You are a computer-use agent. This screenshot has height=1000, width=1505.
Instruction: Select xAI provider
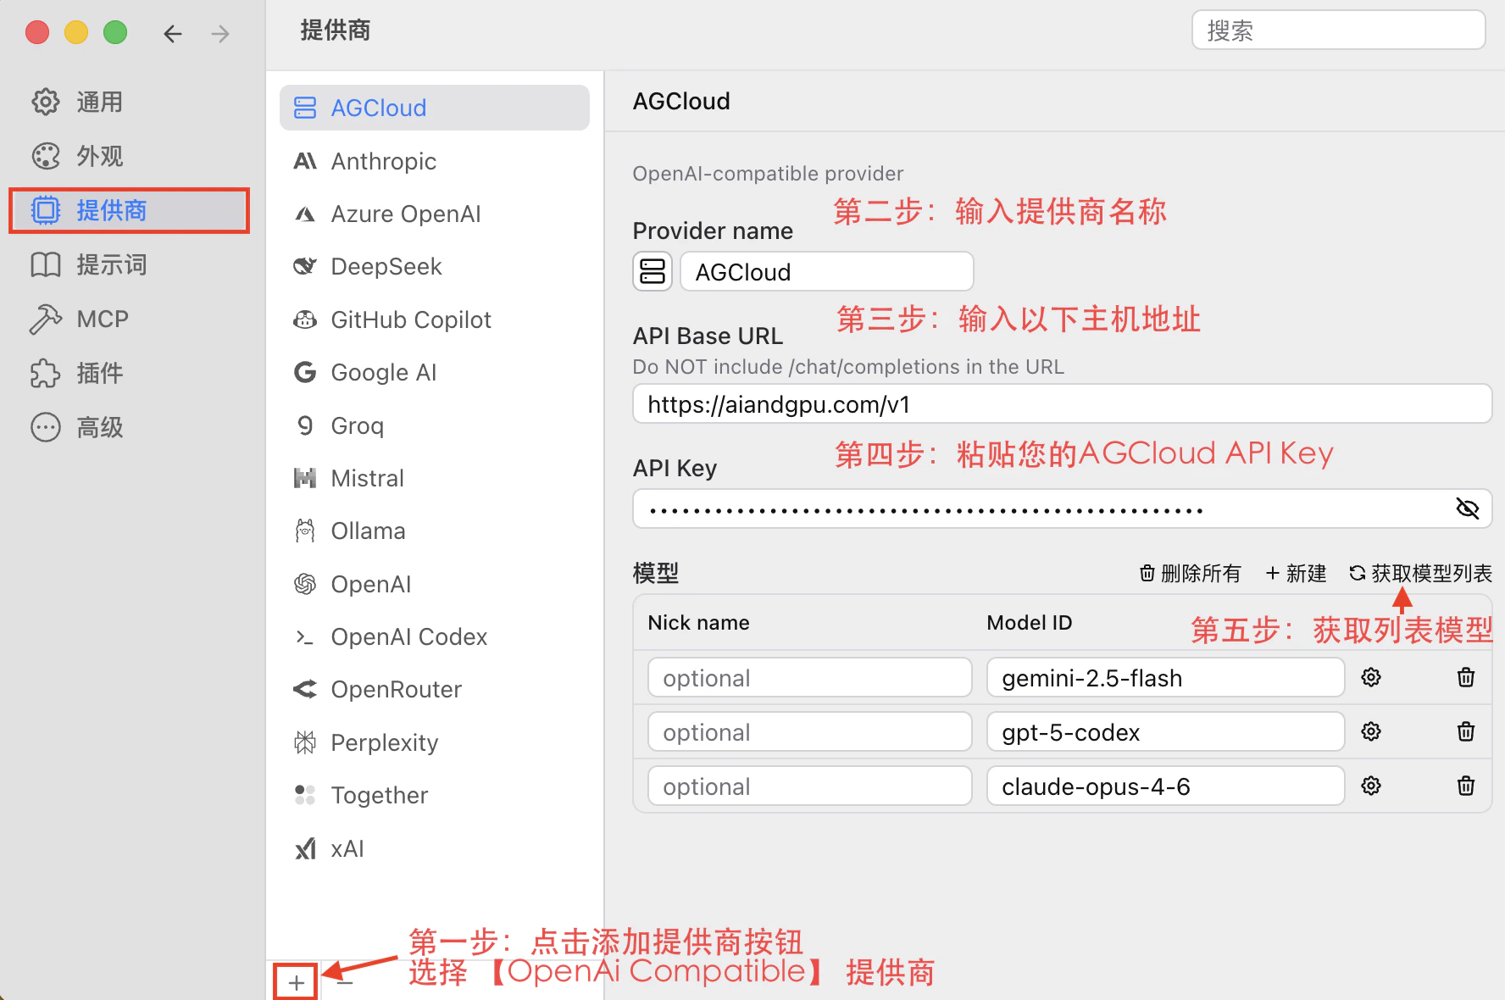tap(435, 848)
